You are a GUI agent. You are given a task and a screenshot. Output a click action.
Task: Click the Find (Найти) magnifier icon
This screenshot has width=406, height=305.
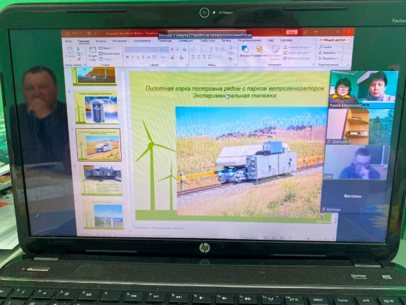tap(321, 47)
